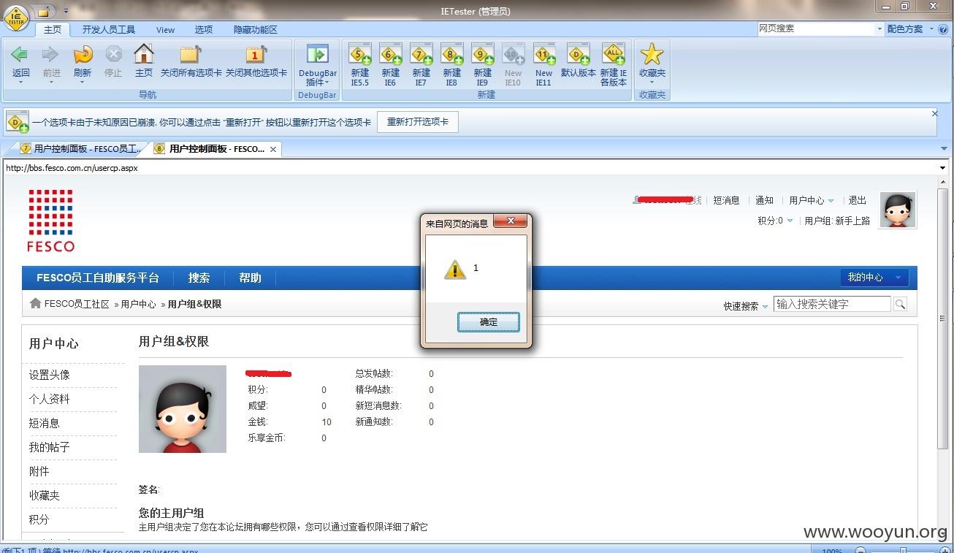Expand the 网页搜索 search box dropdown
954x553 pixels.
pos(879,29)
